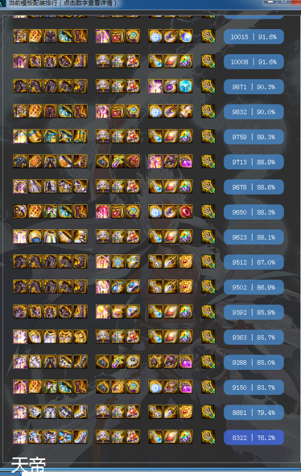Click the golden hammer icon in 9832 row
Viewport: 301px width, 476px height.
point(186,112)
